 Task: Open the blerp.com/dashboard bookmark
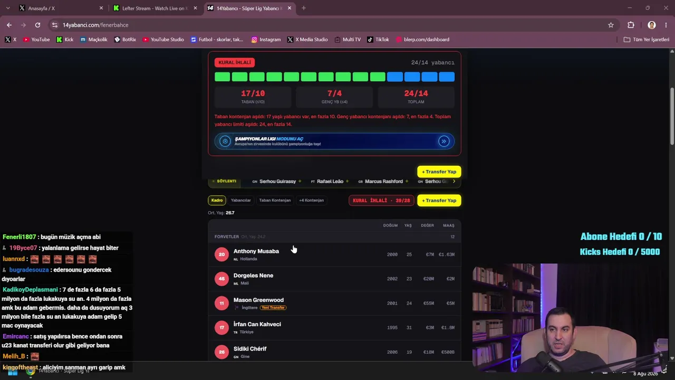(x=422, y=40)
